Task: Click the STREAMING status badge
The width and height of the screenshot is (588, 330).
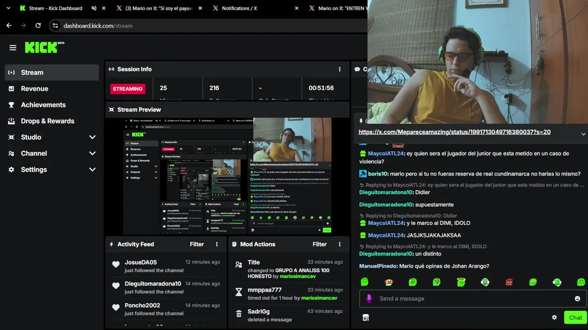Action: click(128, 89)
